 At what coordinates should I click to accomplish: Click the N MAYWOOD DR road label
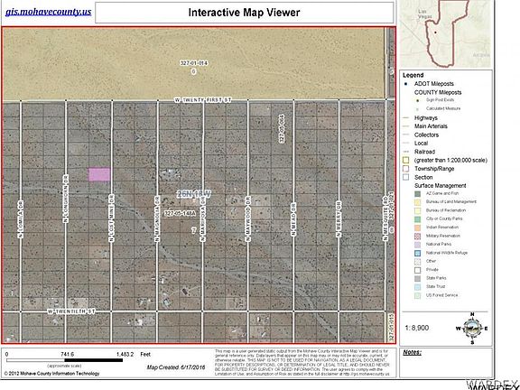point(248,218)
